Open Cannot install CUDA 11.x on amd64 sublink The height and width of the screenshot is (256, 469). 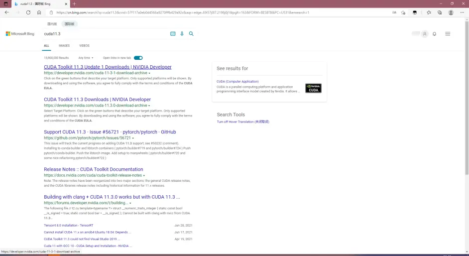tap(87, 233)
